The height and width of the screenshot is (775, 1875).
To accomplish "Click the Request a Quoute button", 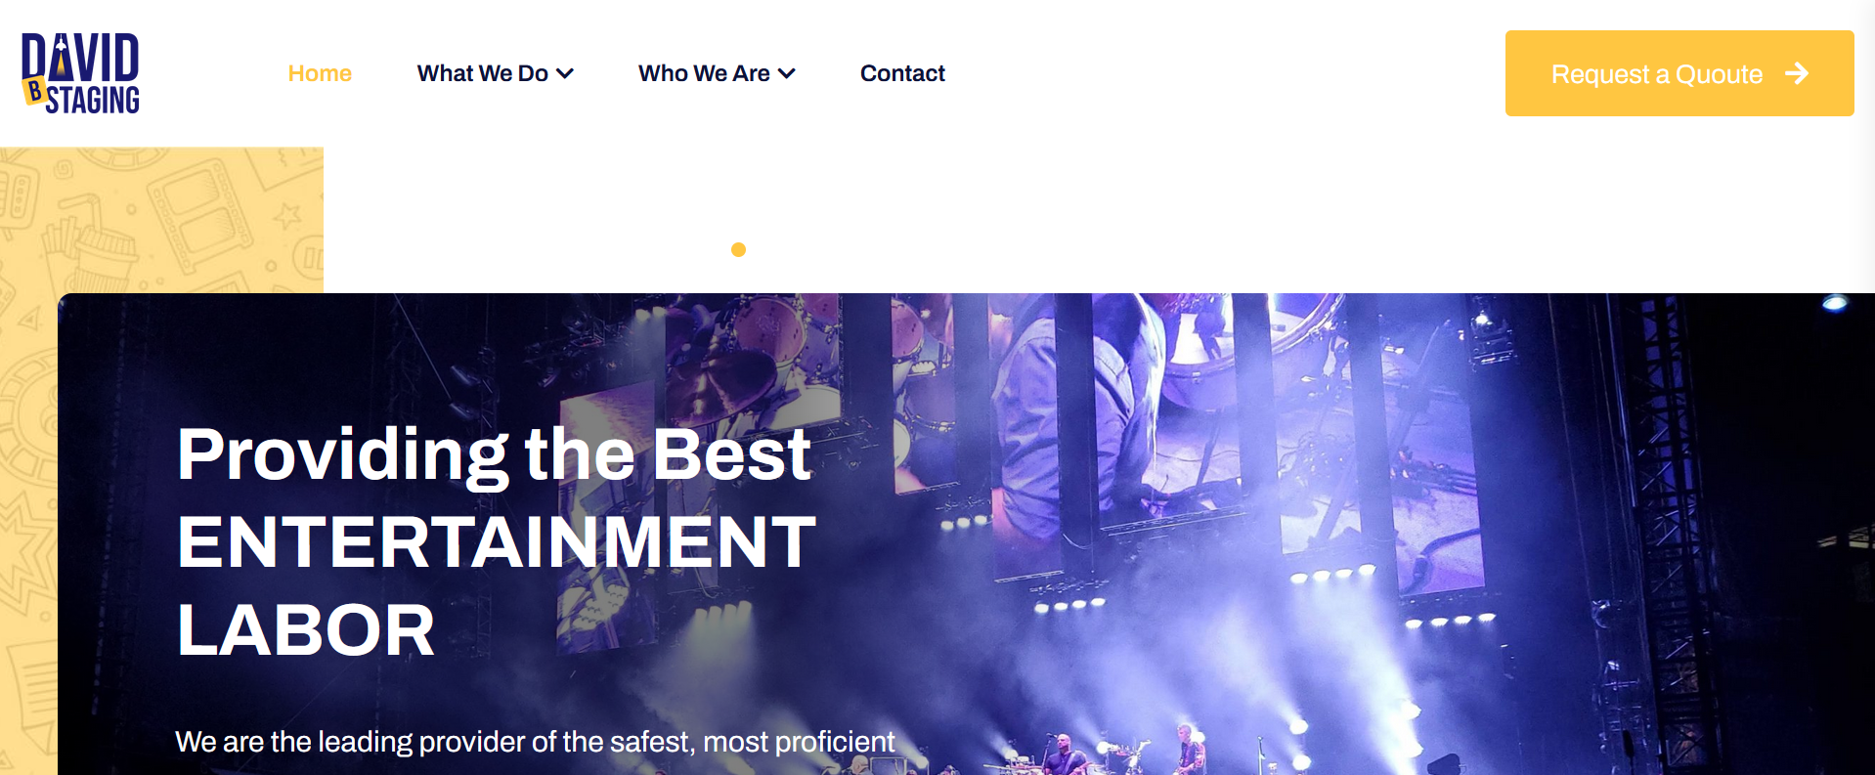I will pyautogui.click(x=1679, y=73).
